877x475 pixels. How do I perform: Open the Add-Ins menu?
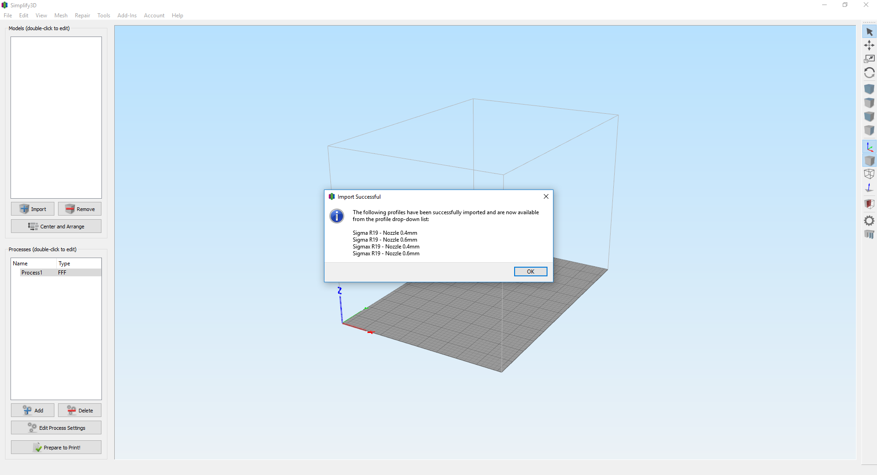coord(127,16)
